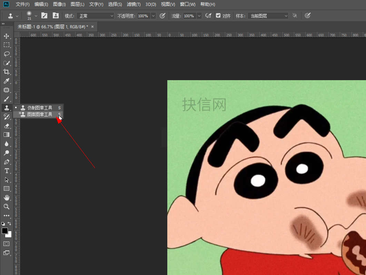Open the 选择(S) menu
Viewport: 366px width, 275px height.
click(115, 4)
